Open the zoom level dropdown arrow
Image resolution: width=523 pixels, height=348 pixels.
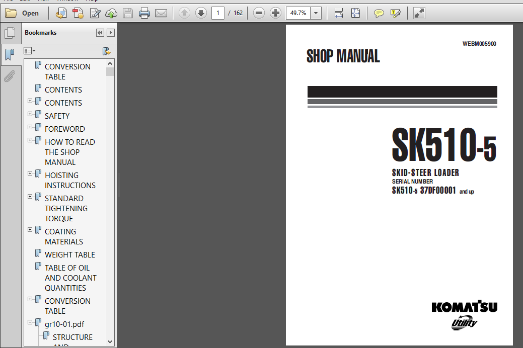click(x=316, y=14)
